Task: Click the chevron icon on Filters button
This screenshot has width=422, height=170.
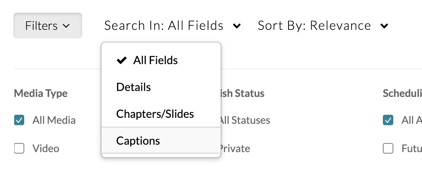Action: click(x=66, y=26)
